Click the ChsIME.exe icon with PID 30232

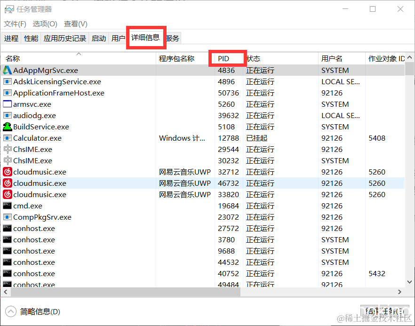(8, 160)
